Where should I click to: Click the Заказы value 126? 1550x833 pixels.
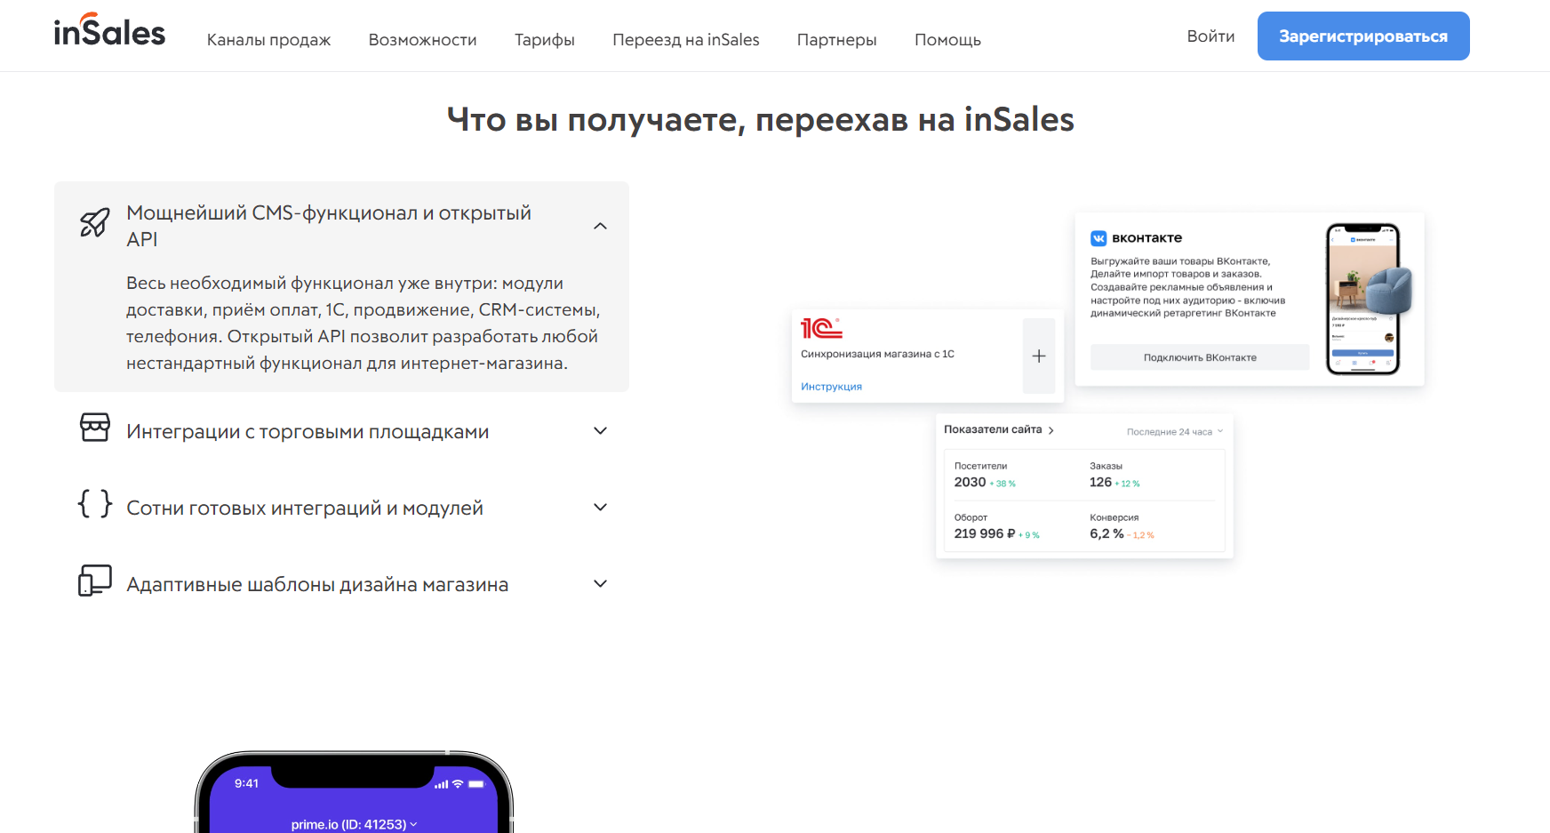click(1100, 482)
